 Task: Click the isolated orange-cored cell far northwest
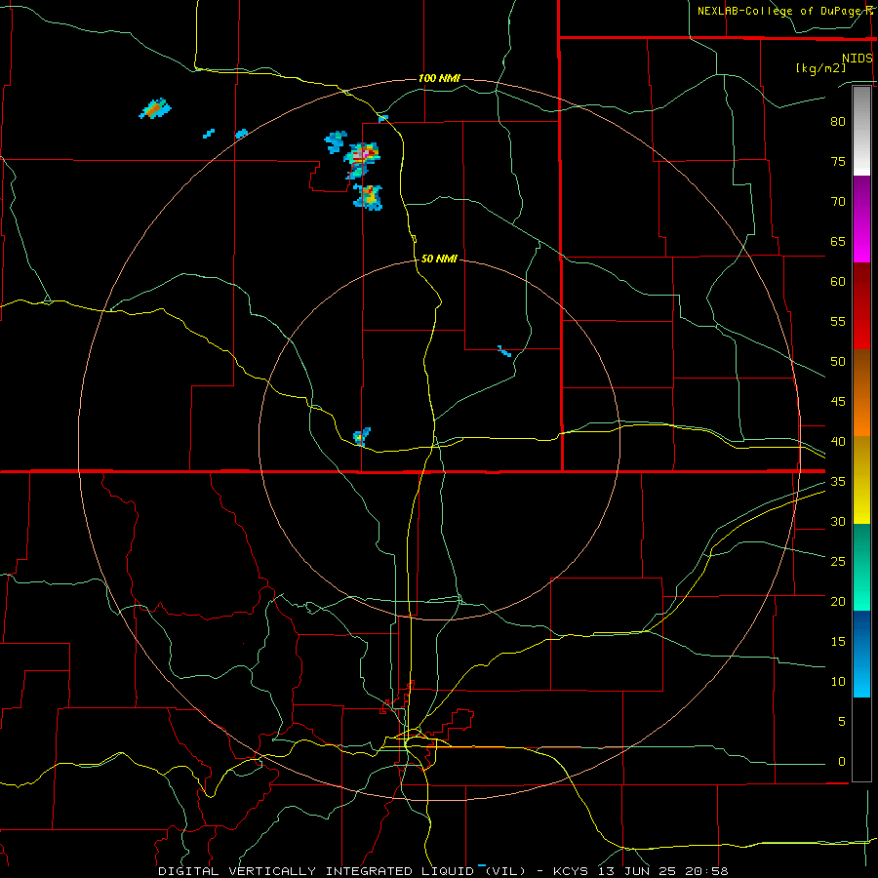coord(155,108)
